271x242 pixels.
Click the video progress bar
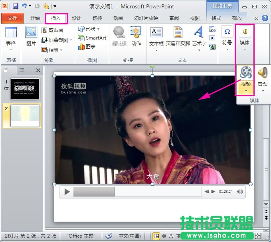(x=138, y=192)
